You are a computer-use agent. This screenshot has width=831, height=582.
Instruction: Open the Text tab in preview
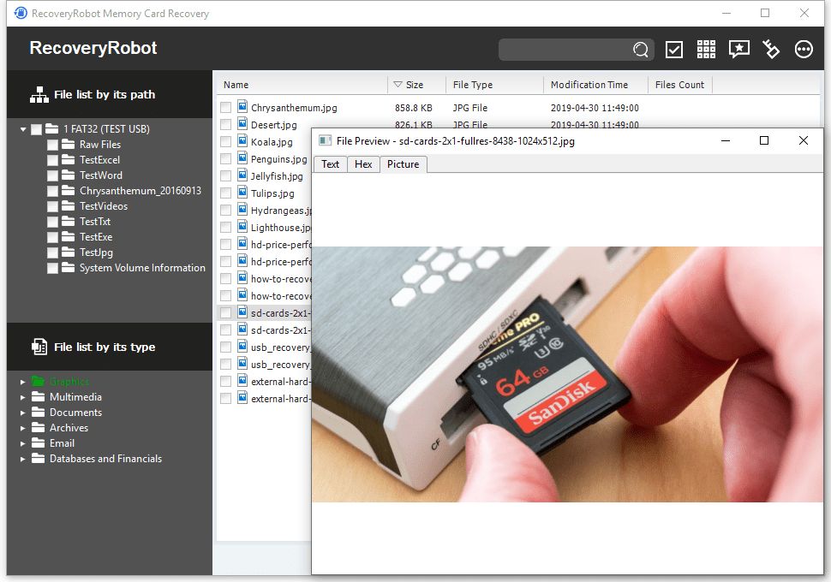tap(330, 164)
